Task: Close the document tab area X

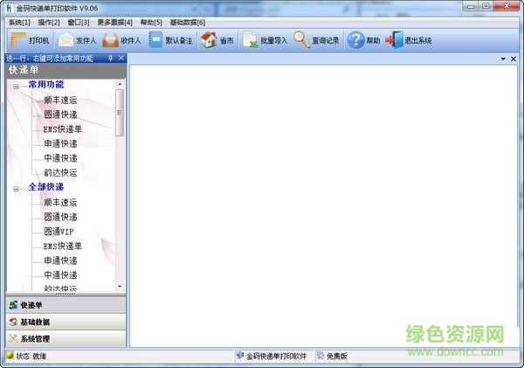Action: click(x=514, y=59)
